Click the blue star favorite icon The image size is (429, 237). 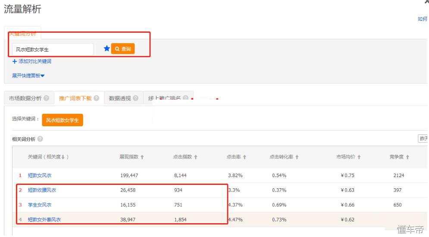[106, 48]
